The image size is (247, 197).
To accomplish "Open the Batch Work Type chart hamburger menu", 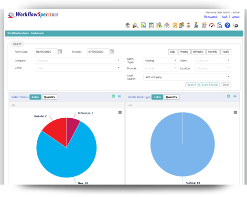I will point(236,113).
